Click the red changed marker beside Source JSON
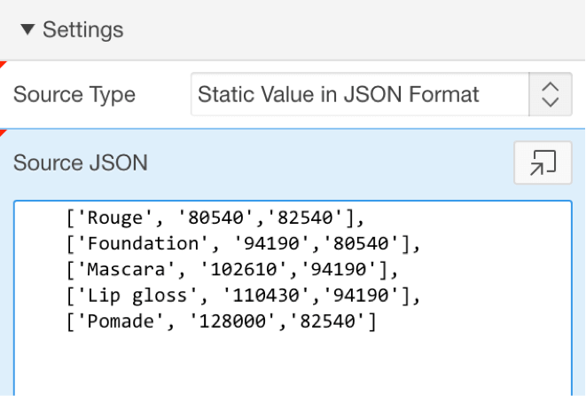 tap(3, 133)
